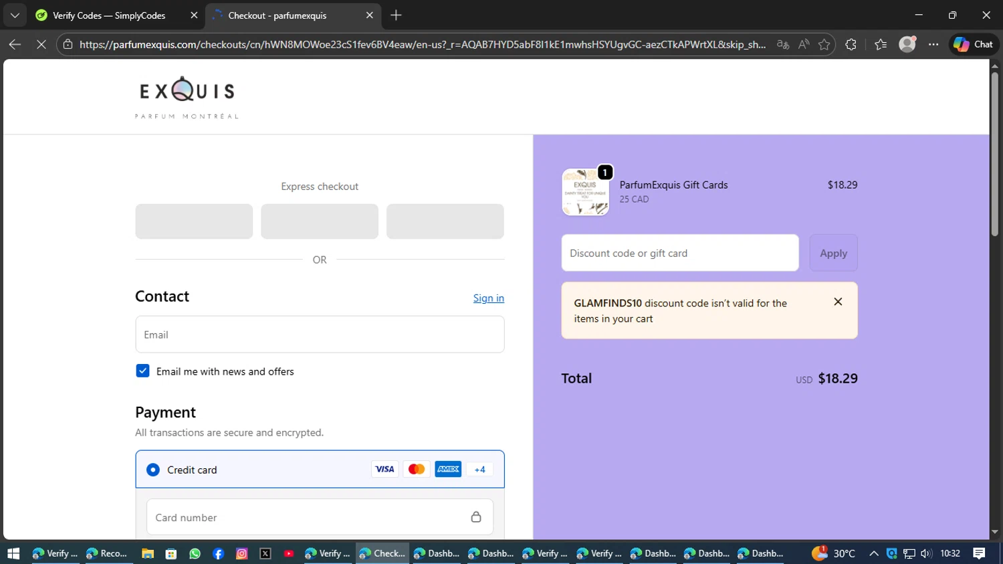
Task: Click the Sign in link
Action: (x=489, y=298)
